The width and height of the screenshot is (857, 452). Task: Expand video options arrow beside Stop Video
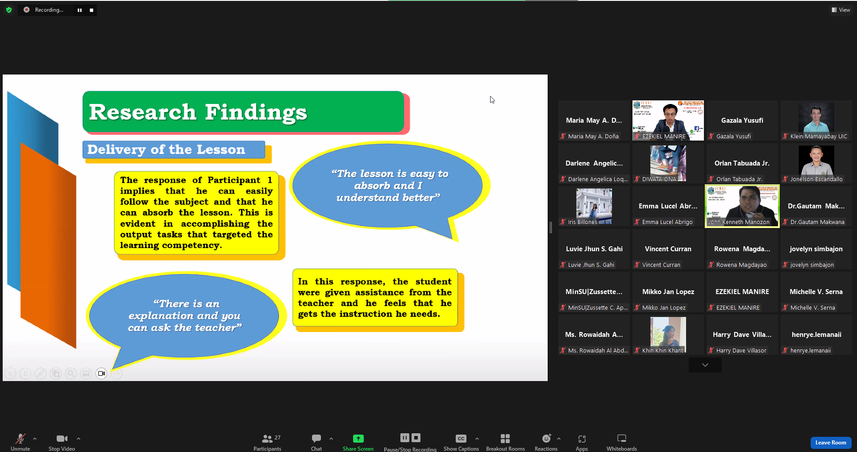(79, 439)
